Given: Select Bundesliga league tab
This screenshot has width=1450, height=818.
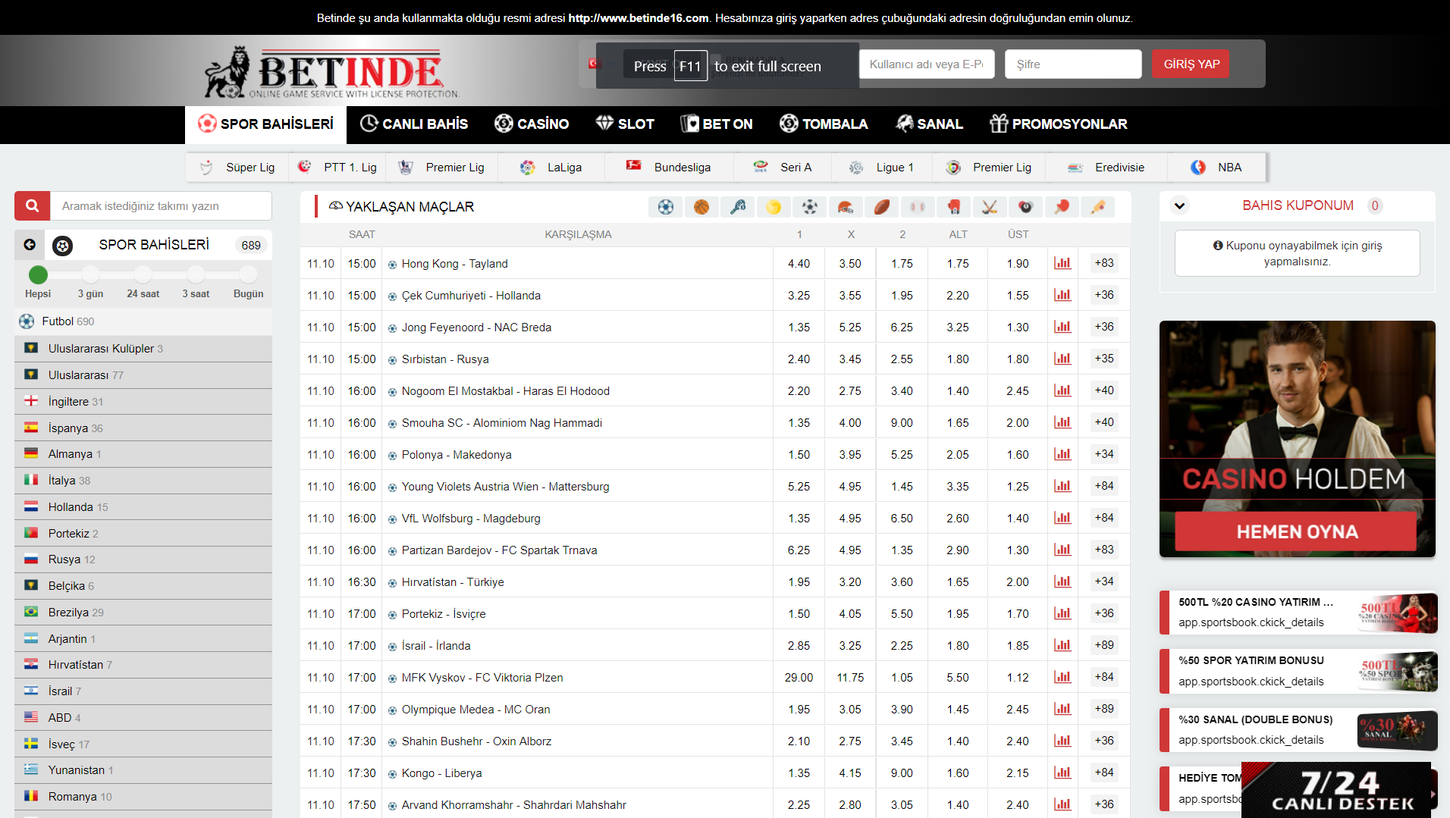Looking at the screenshot, I should click(x=669, y=168).
